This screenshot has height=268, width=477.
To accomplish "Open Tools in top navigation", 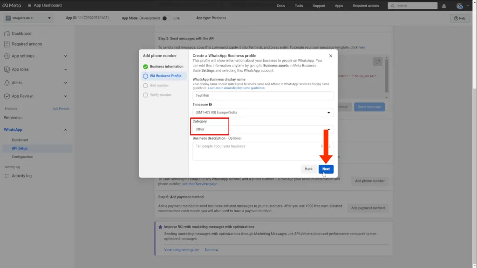I will pos(299,6).
